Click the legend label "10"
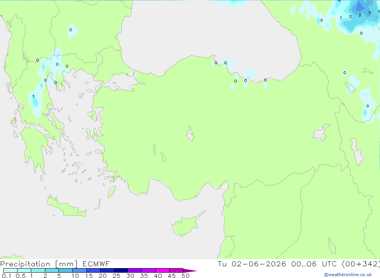The height and width of the screenshot is (278, 380). click(x=75, y=276)
